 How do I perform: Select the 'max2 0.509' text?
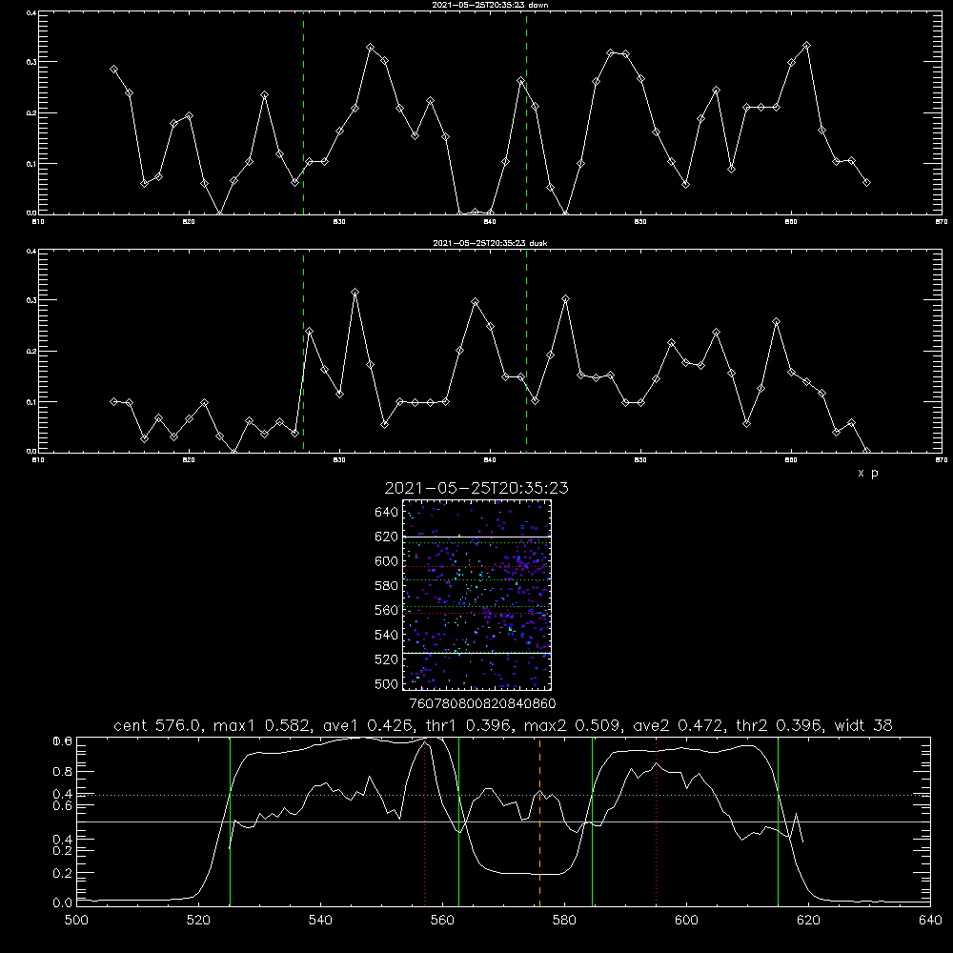click(572, 725)
